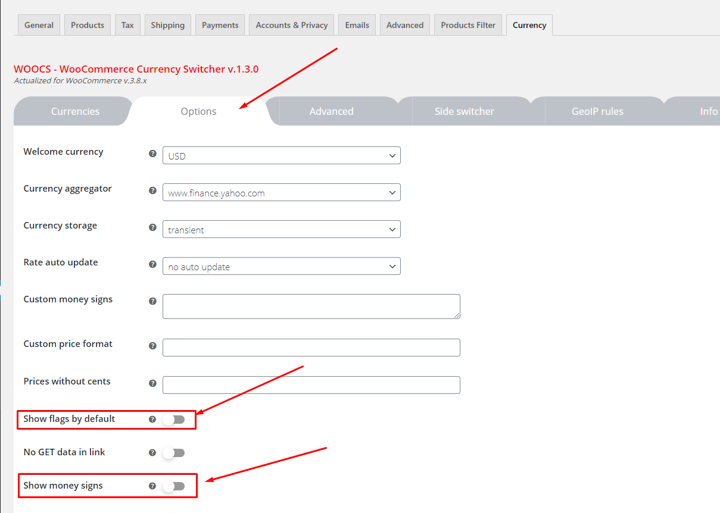
Task: Click help icon beside No GET data in link
Action: tap(152, 453)
